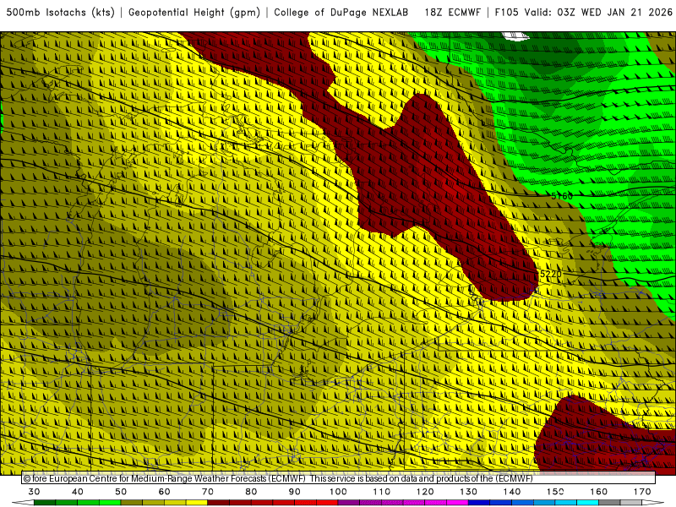Screen dimensions: 676x507
Task: Click the olive legend swatch under 50
Action: (x=132, y=503)
